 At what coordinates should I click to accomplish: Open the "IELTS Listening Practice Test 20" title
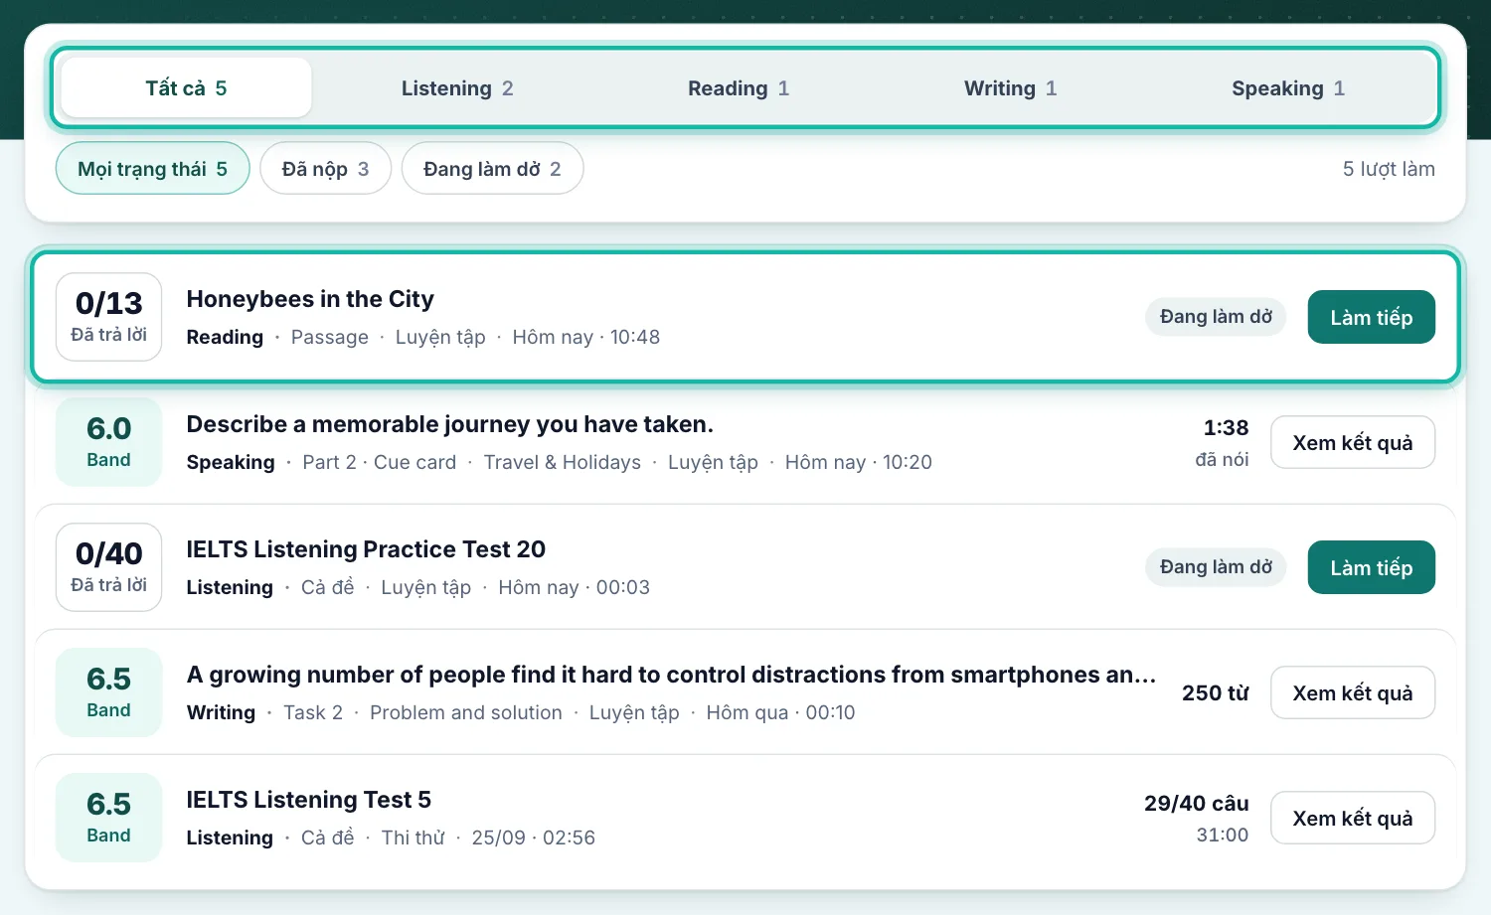[x=366, y=549]
